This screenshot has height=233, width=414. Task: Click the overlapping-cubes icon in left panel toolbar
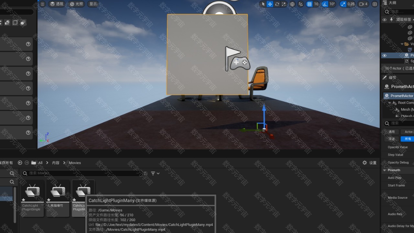tap(23, 23)
